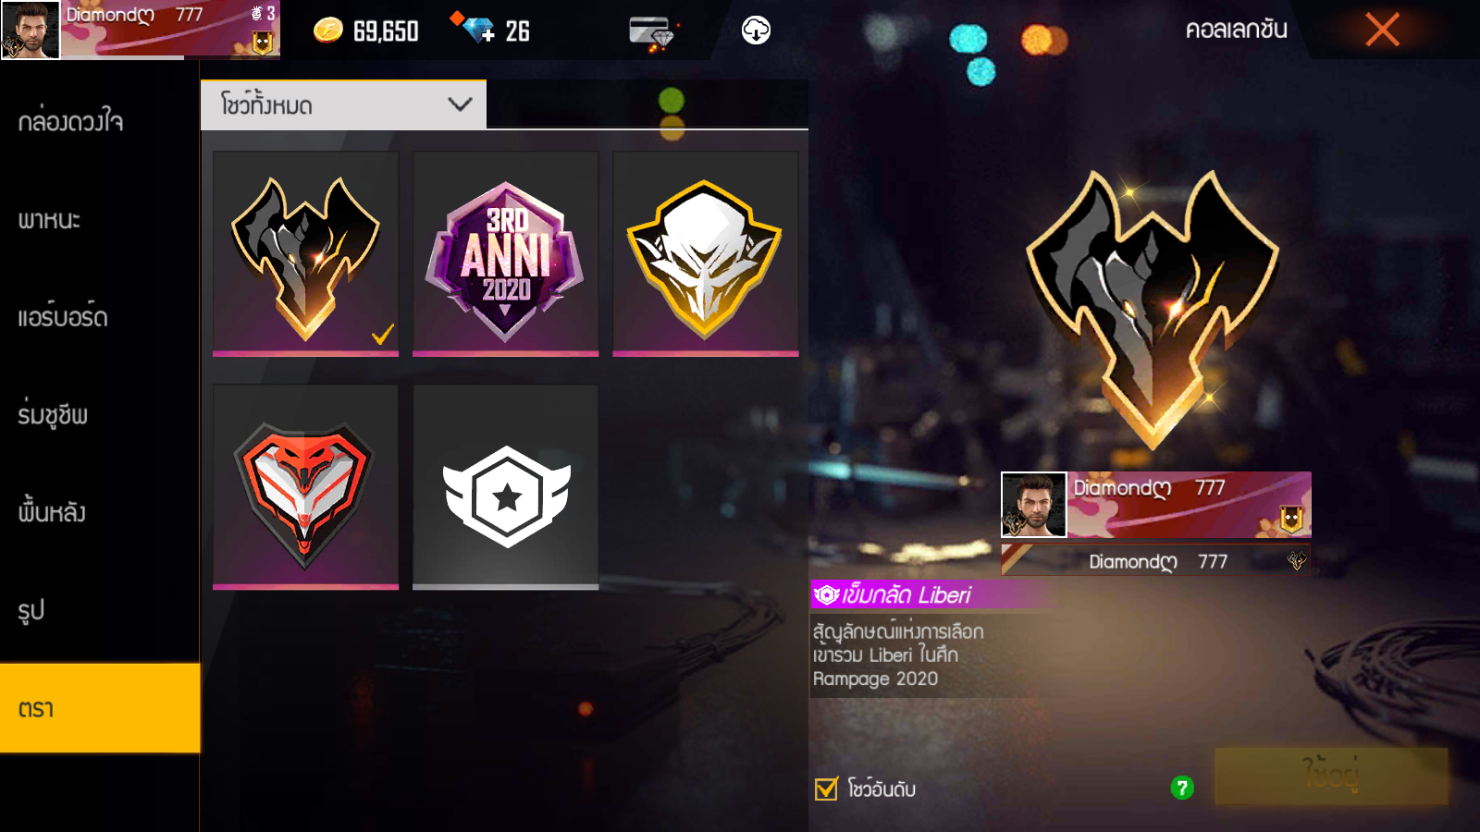Screen dimensions: 1480x832
Task: Go to the กล่องดวงใจ sidebar tab
Action: point(100,122)
